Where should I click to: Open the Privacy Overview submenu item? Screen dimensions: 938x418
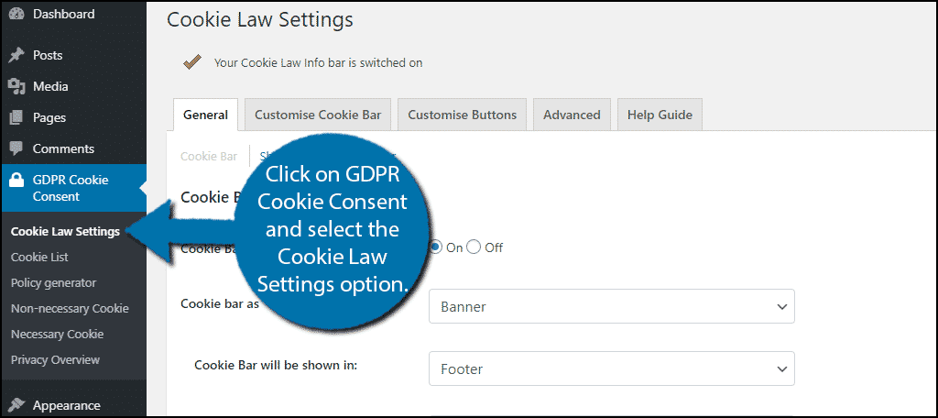[x=55, y=359]
